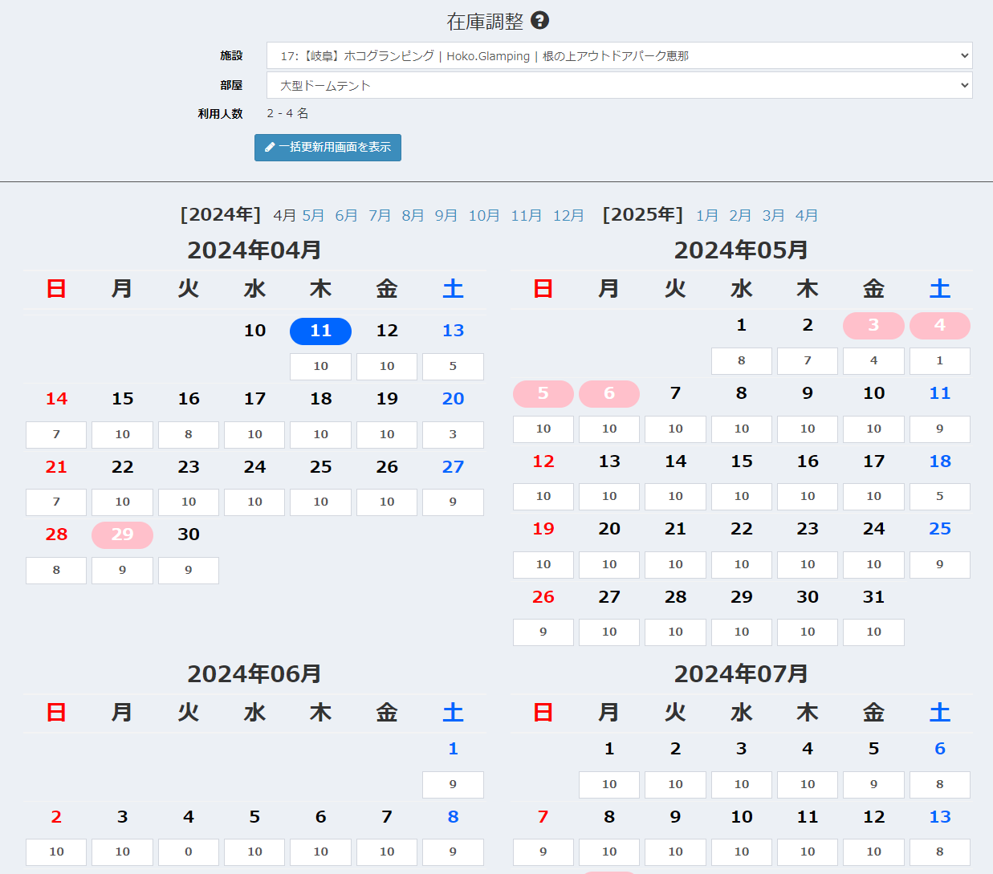The width and height of the screenshot is (993, 874).
Task: Edit the stock field for April 13
Action: click(x=453, y=367)
